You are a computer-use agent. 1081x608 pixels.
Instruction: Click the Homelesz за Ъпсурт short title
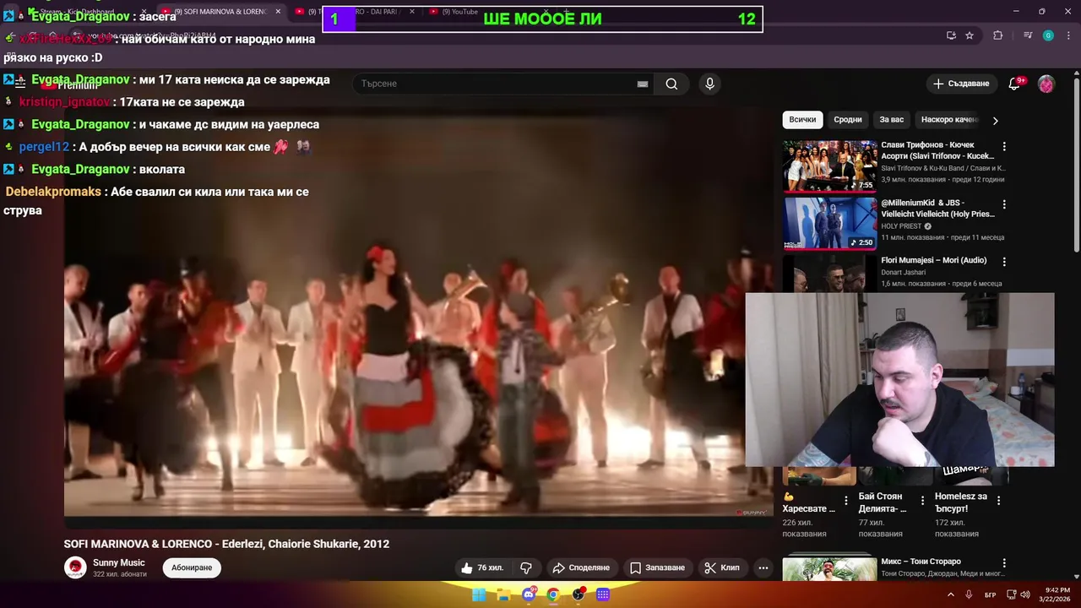961,502
